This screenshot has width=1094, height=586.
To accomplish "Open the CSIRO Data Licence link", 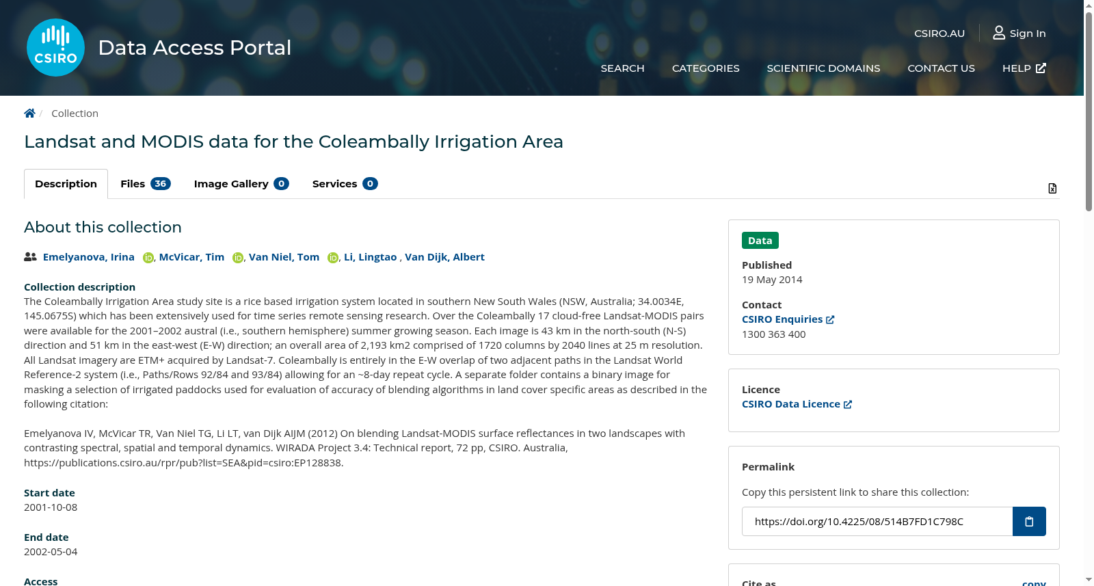I will tap(797, 404).
